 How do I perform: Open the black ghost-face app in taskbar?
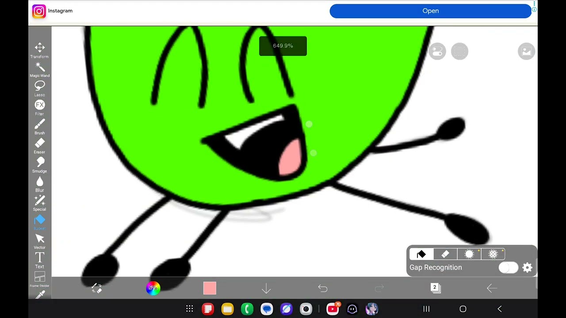(x=352, y=309)
